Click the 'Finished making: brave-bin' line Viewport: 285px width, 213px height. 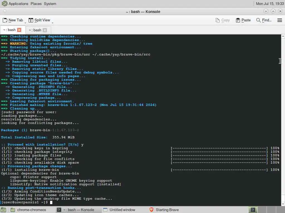coord(79,105)
